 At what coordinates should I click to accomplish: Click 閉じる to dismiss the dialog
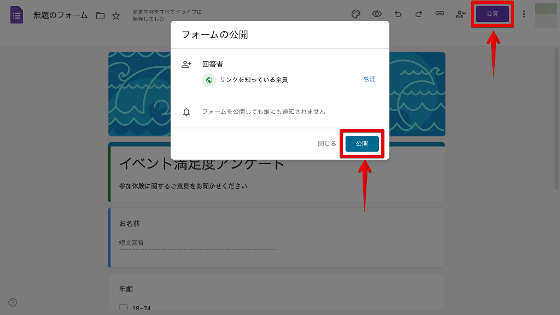point(327,144)
